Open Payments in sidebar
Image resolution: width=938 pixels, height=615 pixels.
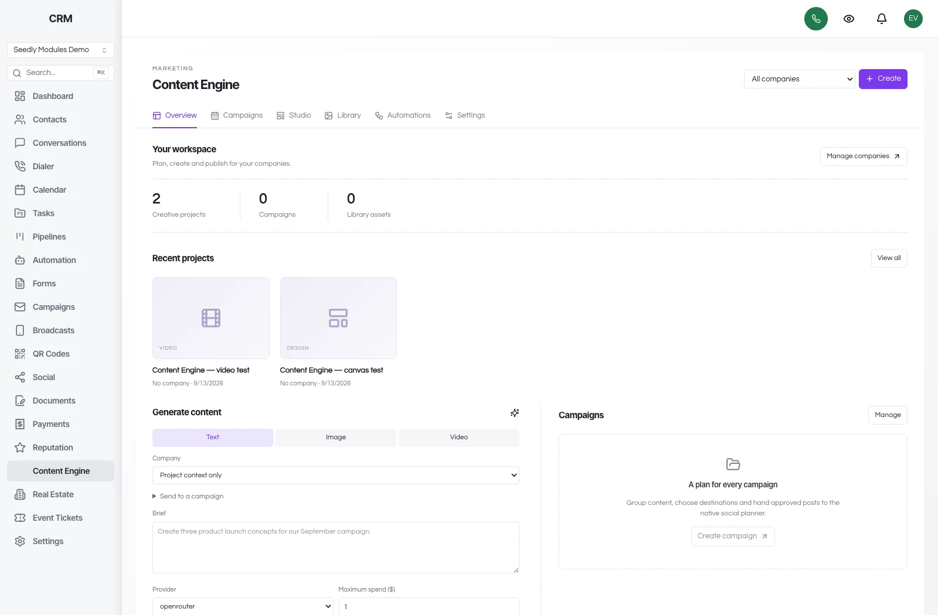(60, 424)
